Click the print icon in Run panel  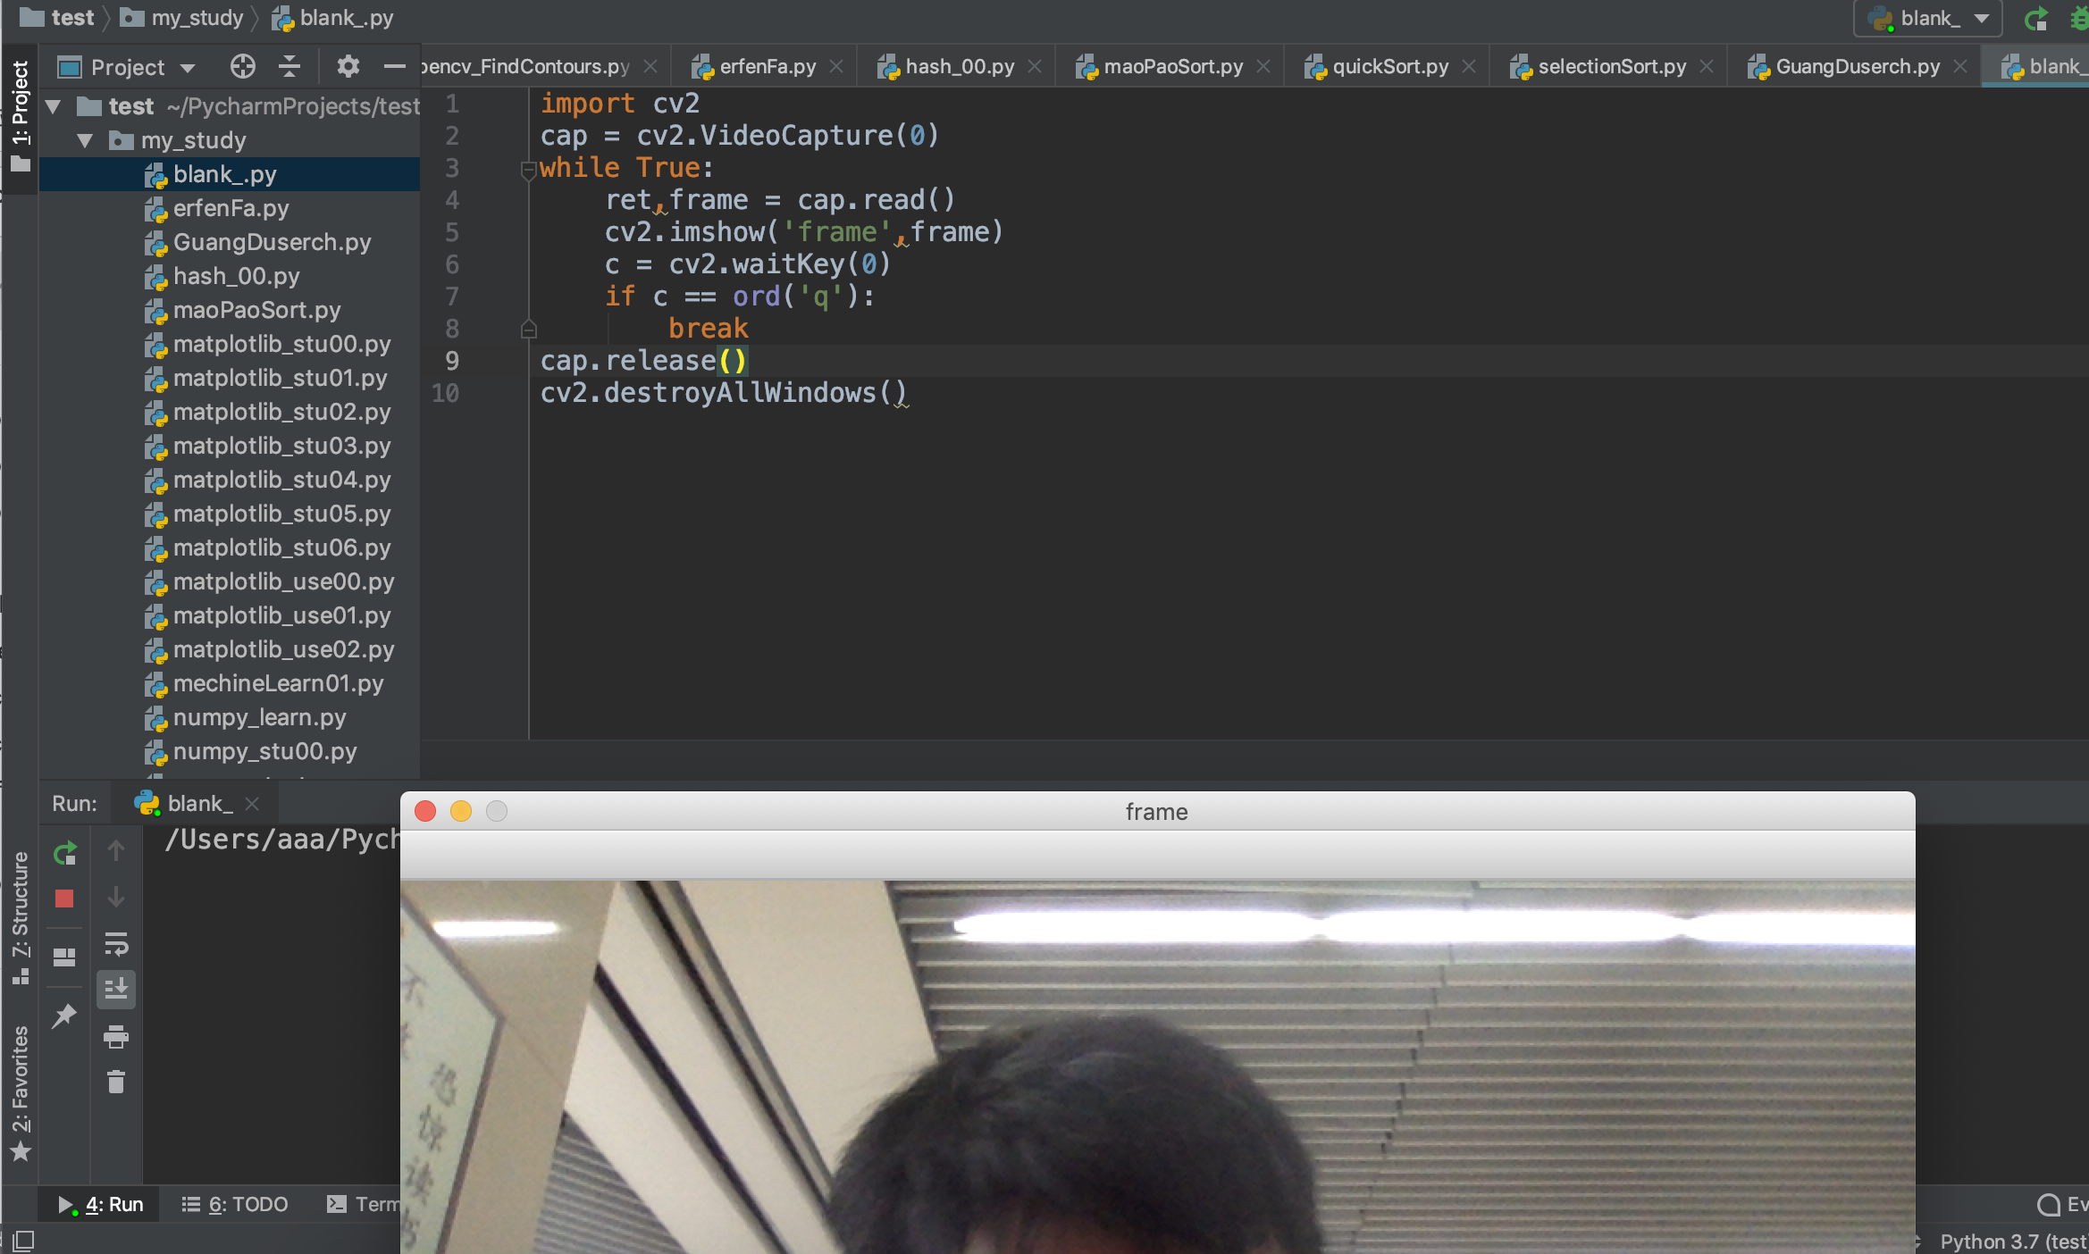[116, 1037]
